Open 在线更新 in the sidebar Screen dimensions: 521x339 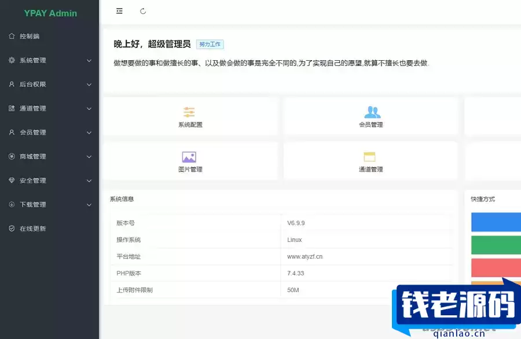49,229
